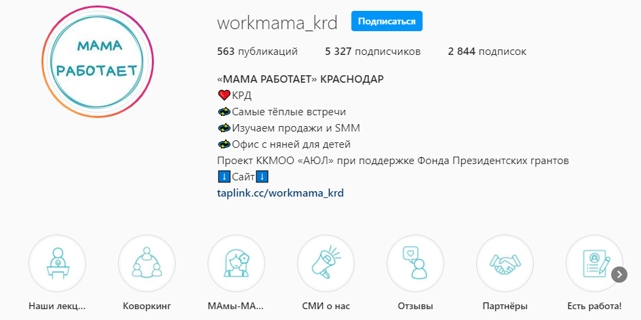Click the Проект ККМОО «АЮЛ» grant text line
Screen dimensions: 641x320
393,161
